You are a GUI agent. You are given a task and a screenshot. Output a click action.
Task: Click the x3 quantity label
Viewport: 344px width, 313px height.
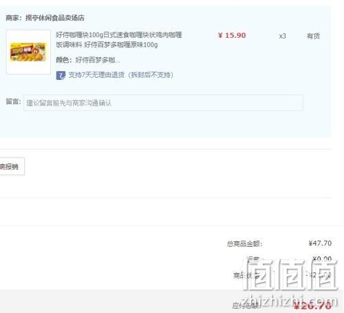click(x=282, y=36)
